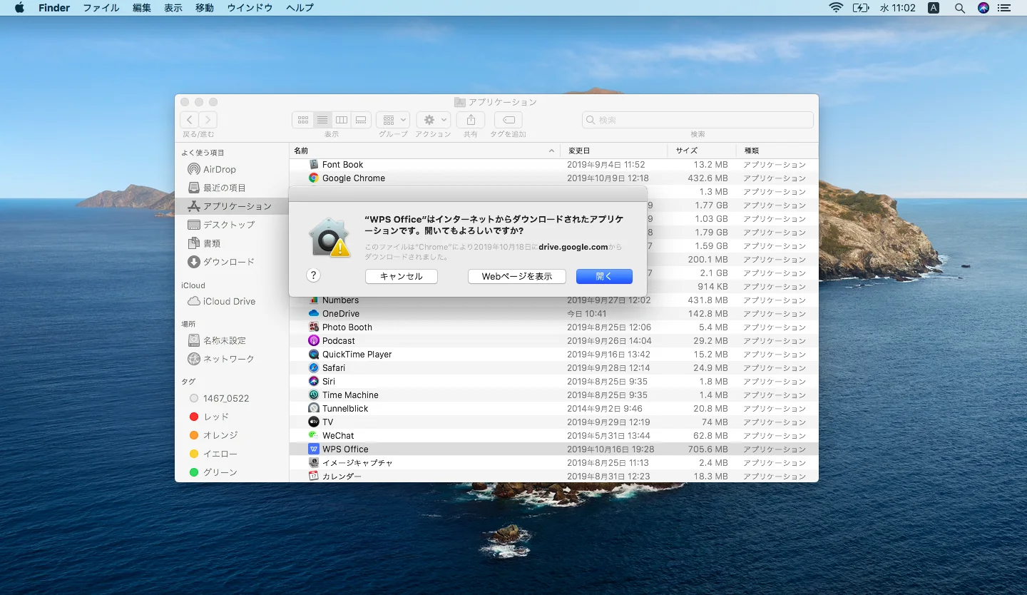Click the カレンダー app icon
The width and height of the screenshot is (1027, 595).
[314, 477]
